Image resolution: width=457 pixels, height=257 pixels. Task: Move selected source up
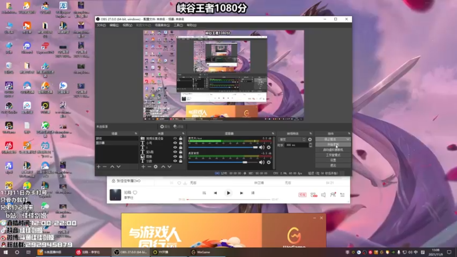pyautogui.click(x=163, y=167)
